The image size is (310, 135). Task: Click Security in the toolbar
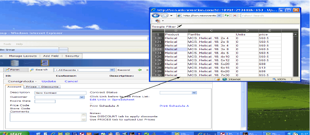pos(72,56)
